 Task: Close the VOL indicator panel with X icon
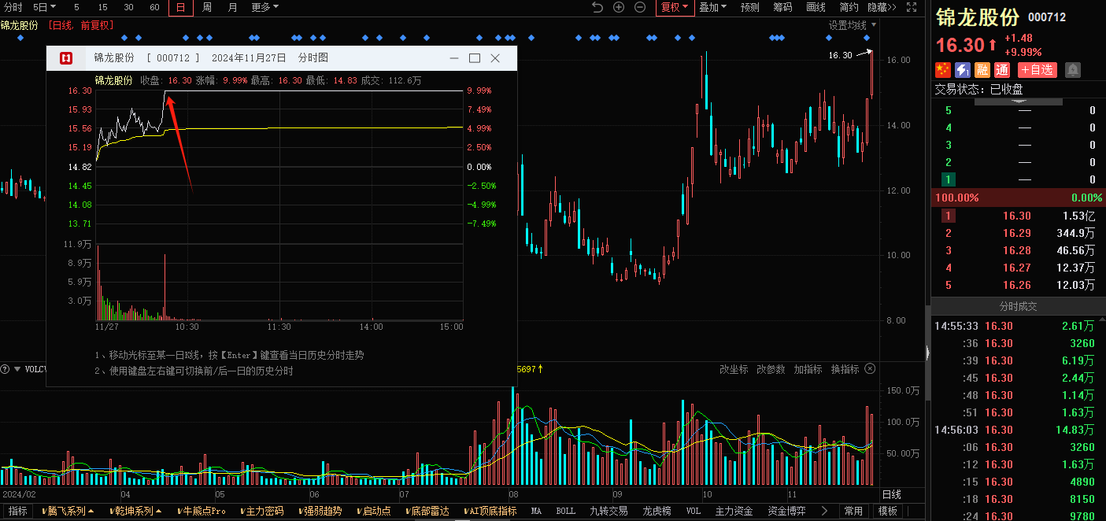[870, 368]
